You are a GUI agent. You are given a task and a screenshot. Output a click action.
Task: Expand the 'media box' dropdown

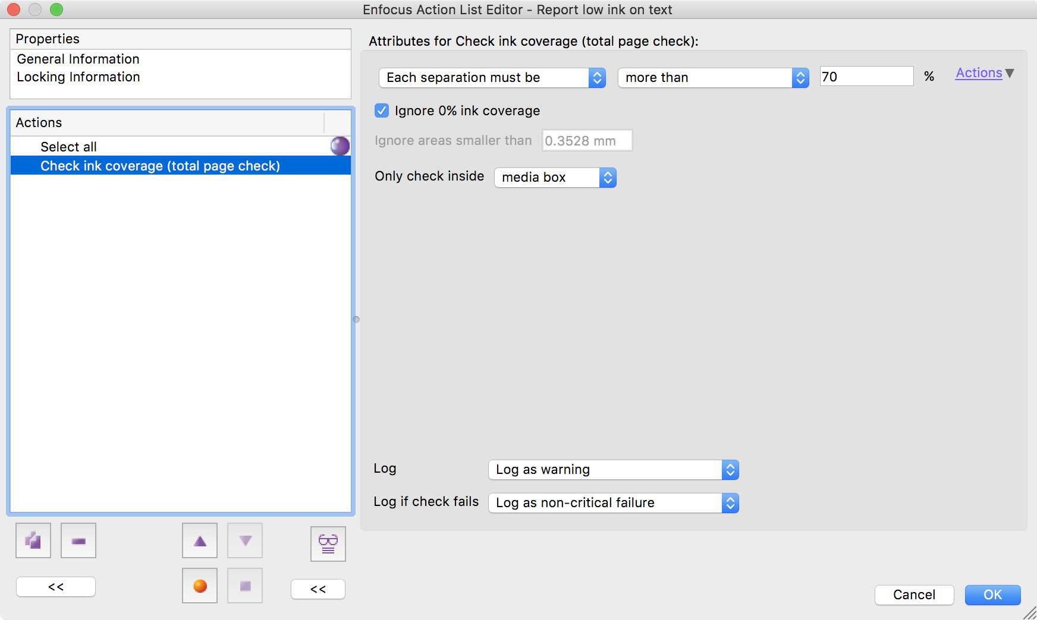(x=555, y=178)
